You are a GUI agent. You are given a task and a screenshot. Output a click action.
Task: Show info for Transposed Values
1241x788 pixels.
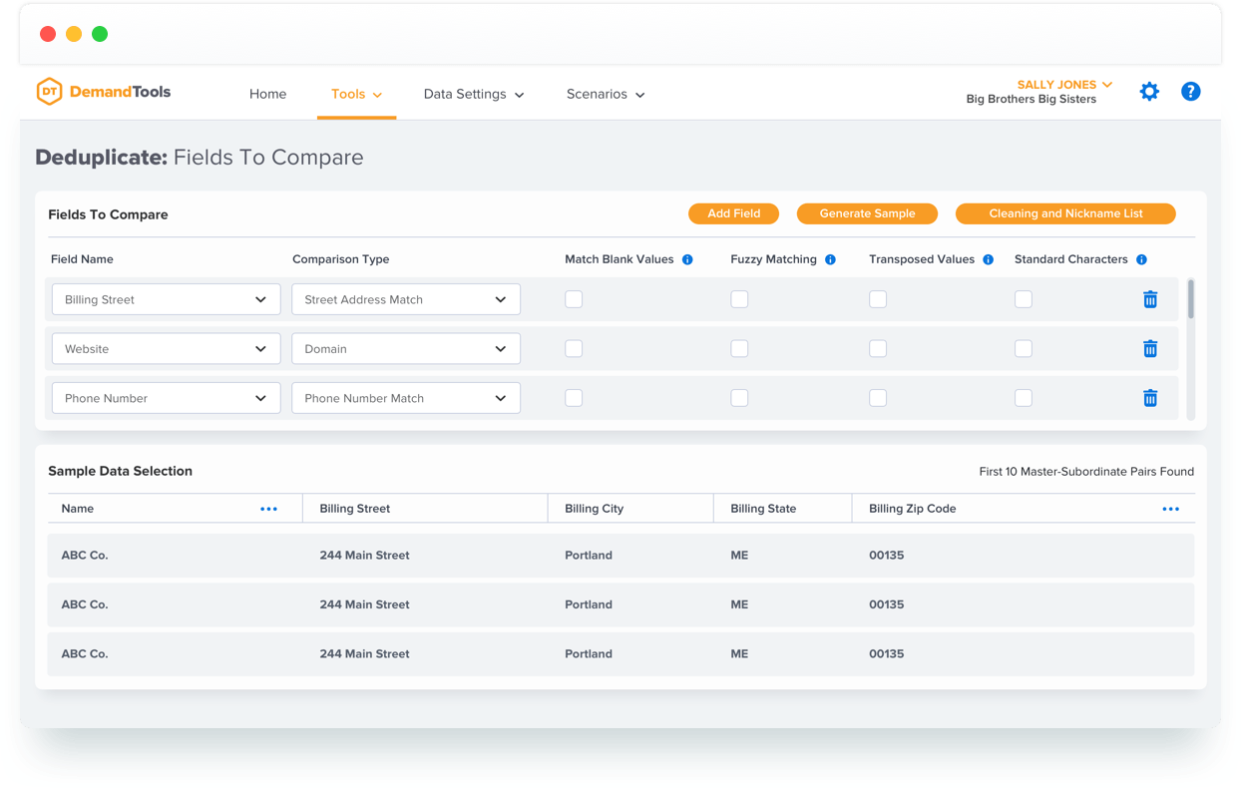pyautogui.click(x=988, y=259)
